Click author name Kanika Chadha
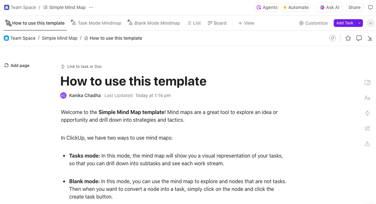376x204 pixels. coord(85,95)
